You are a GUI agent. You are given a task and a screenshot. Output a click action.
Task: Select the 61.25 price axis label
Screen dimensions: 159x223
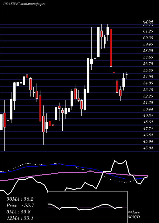click(148, 31)
